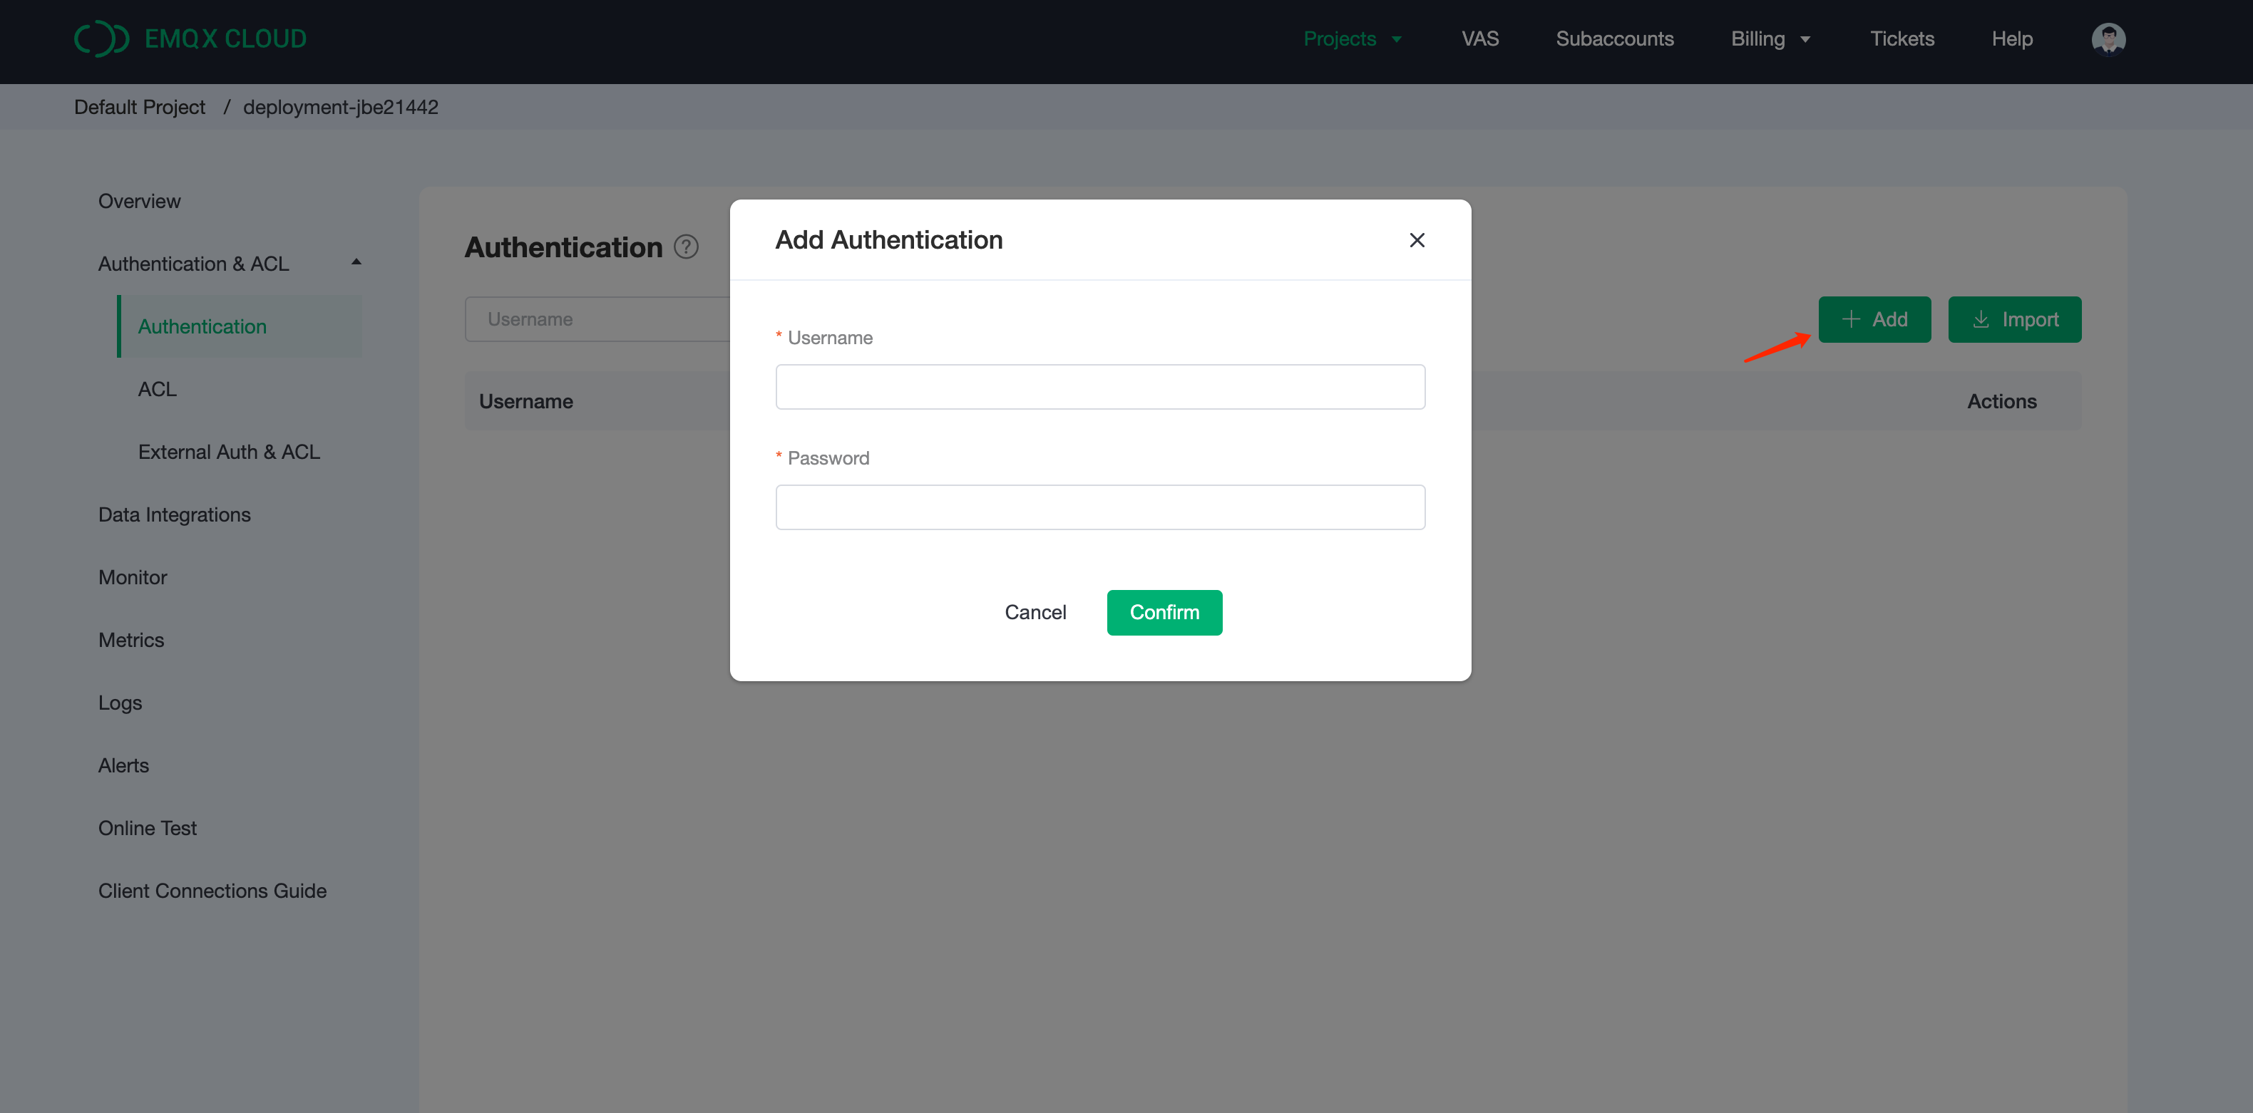Cancel the Add Authentication dialog
Screen dimensions: 2253x1113
click(1035, 612)
